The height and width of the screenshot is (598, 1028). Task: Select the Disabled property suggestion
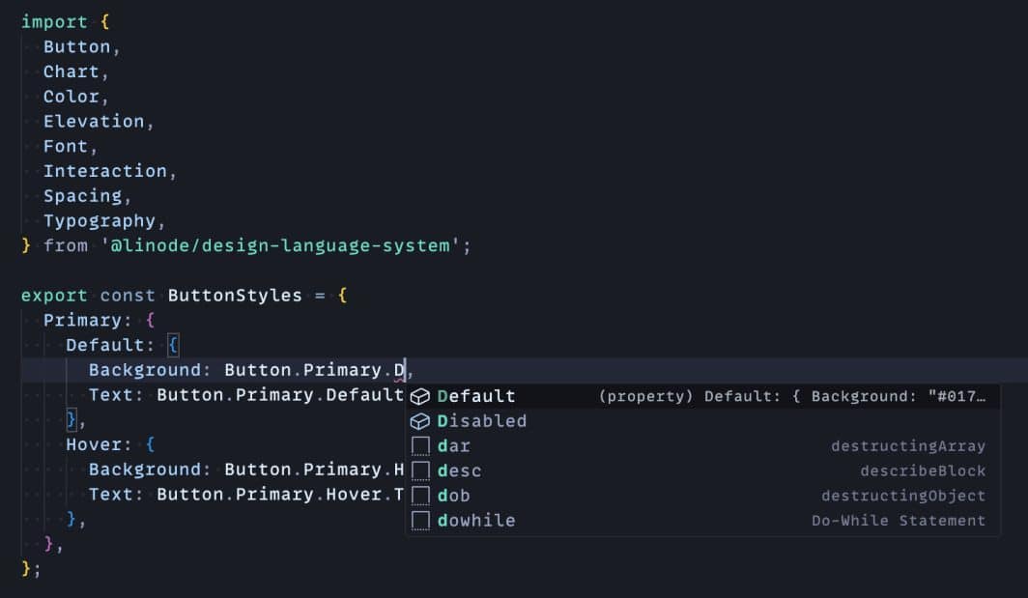click(482, 421)
